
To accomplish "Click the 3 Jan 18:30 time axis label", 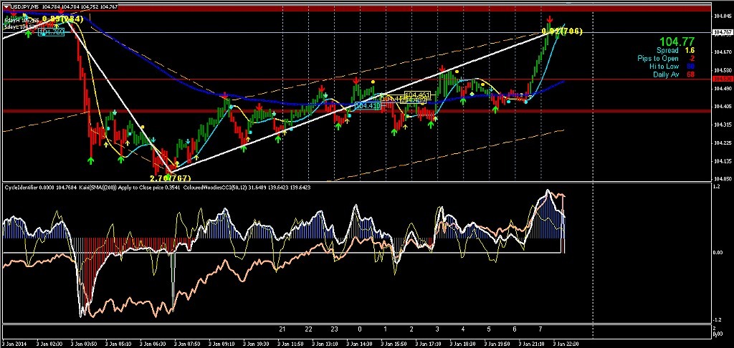I will [x=462, y=343].
